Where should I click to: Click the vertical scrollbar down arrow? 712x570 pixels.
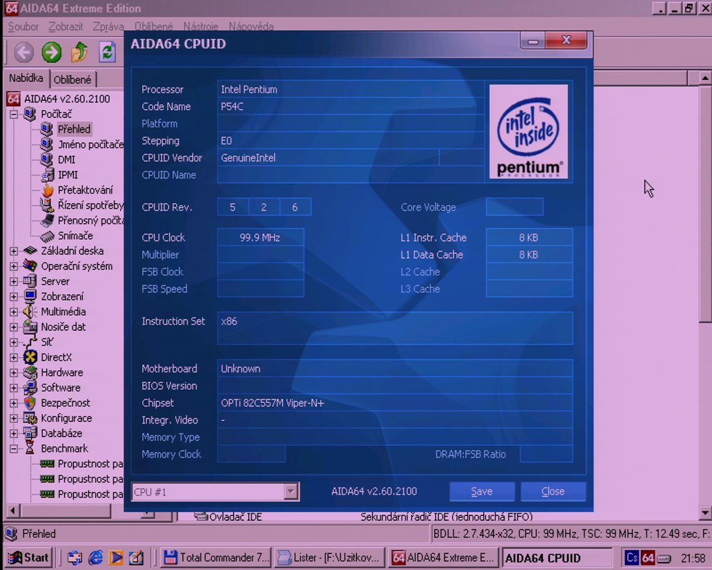[705, 513]
